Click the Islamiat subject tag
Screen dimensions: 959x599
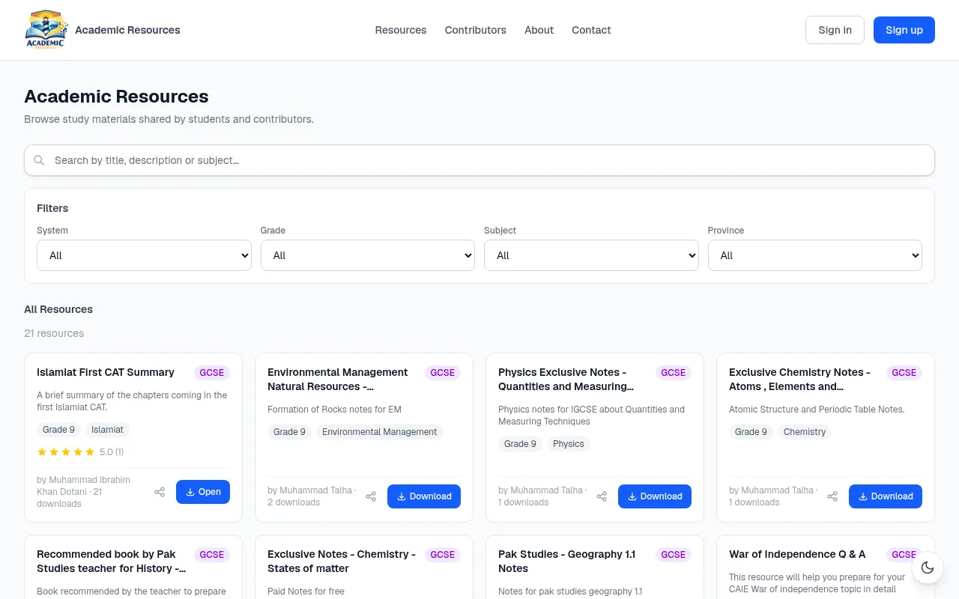(x=107, y=430)
